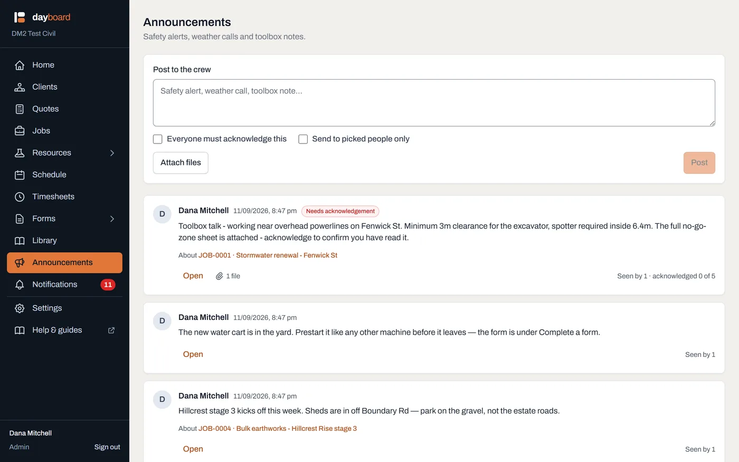The height and width of the screenshot is (462, 739).
Task: Click the Resources flask icon
Action: (20, 153)
